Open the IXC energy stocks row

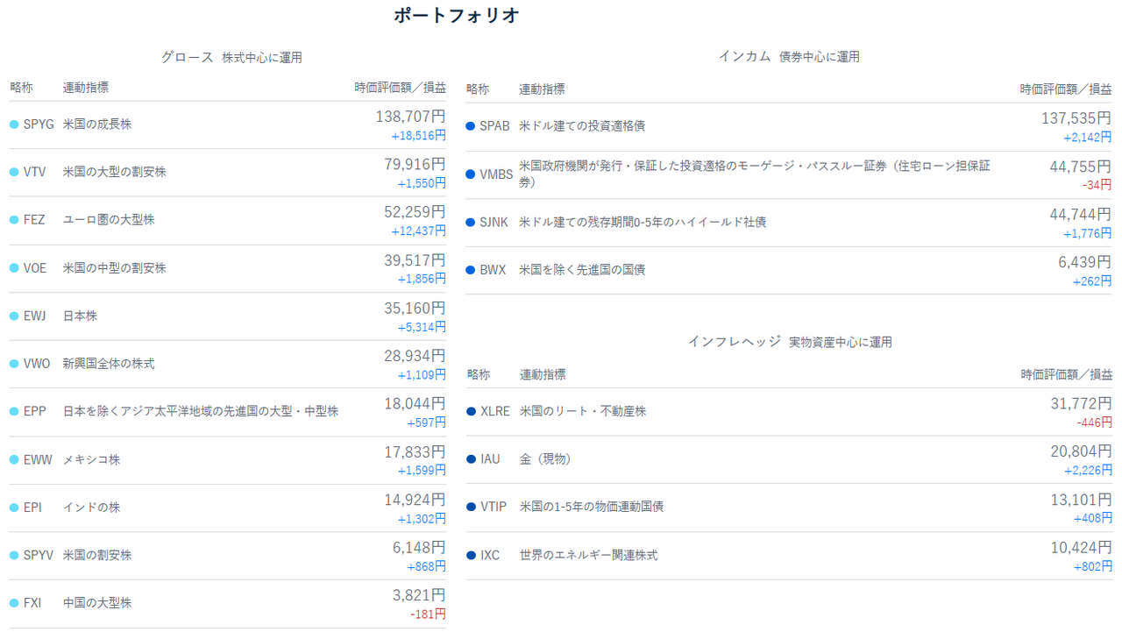tap(588, 555)
